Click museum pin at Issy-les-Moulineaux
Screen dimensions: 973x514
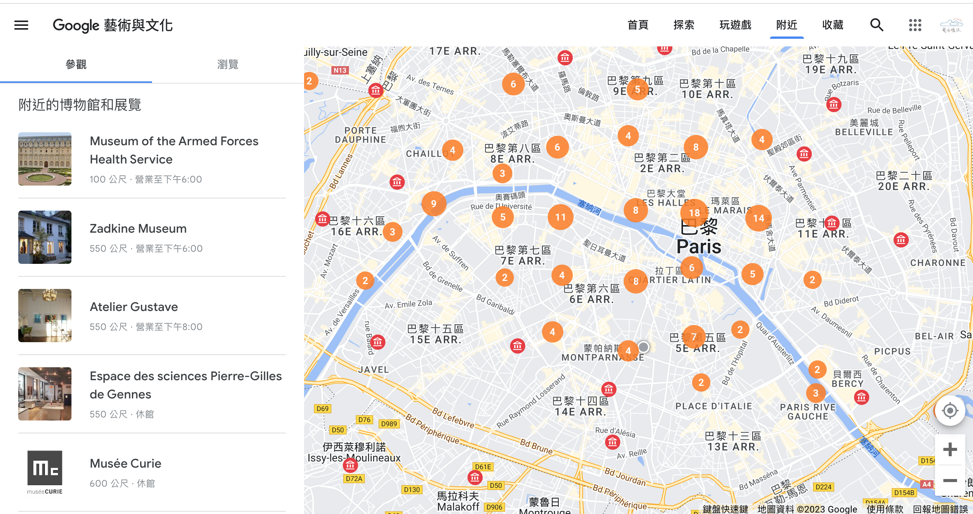(350, 465)
